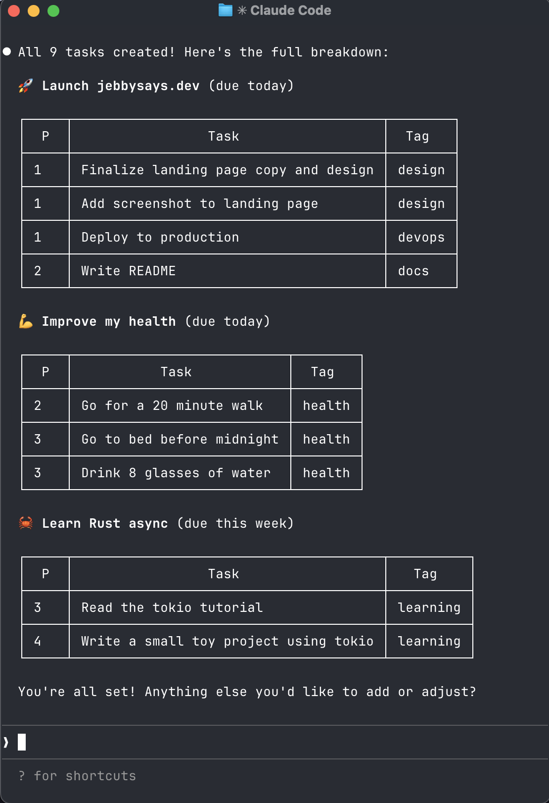The image size is (549, 803).
Task: Select the 'health' tag beside Drink 8 glasses
Action: pos(326,472)
